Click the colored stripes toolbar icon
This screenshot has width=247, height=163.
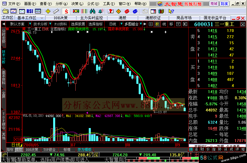tap(84, 11)
